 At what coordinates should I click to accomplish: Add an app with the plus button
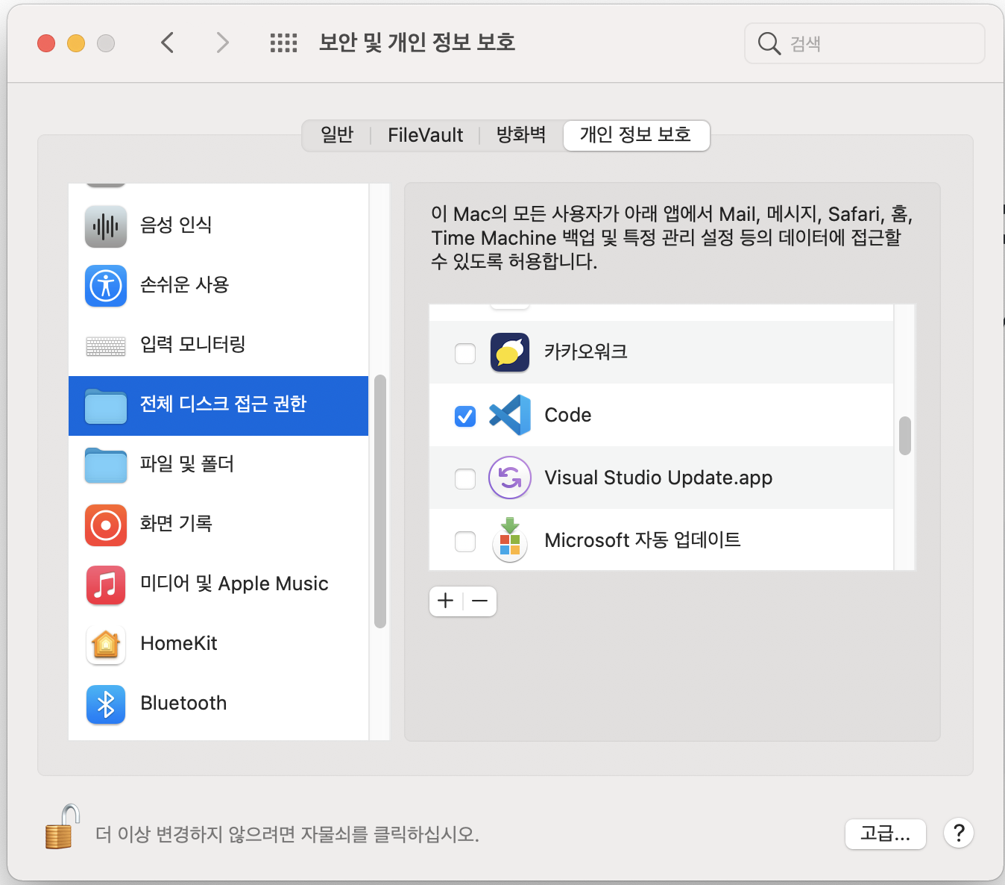446,601
